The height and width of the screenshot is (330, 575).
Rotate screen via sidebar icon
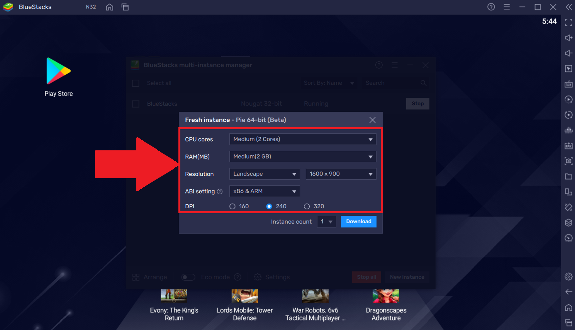click(x=568, y=192)
